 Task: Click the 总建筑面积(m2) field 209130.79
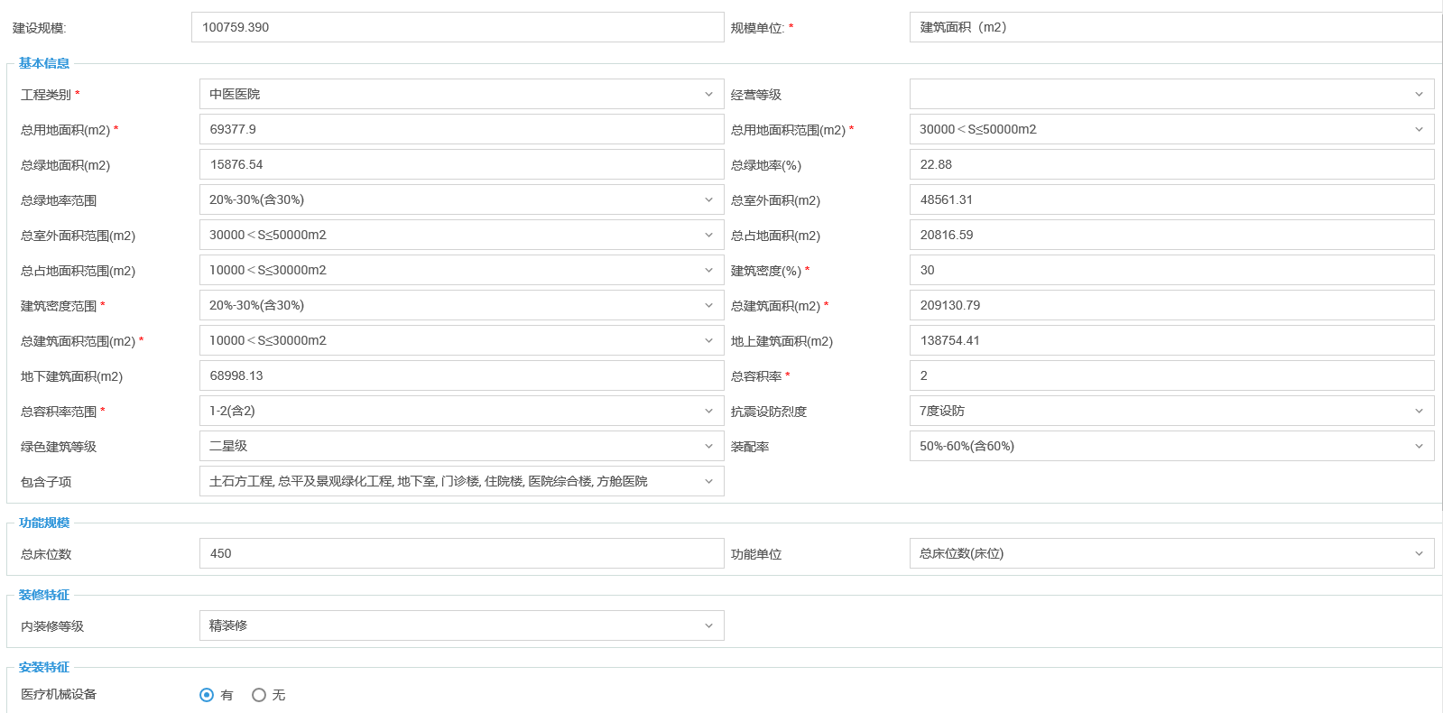click(x=1171, y=305)
